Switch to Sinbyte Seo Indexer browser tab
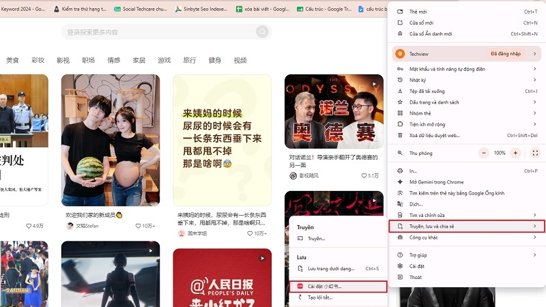 pos(201,9)
